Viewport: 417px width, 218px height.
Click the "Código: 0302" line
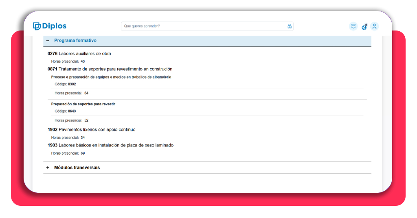click(66, 84)
